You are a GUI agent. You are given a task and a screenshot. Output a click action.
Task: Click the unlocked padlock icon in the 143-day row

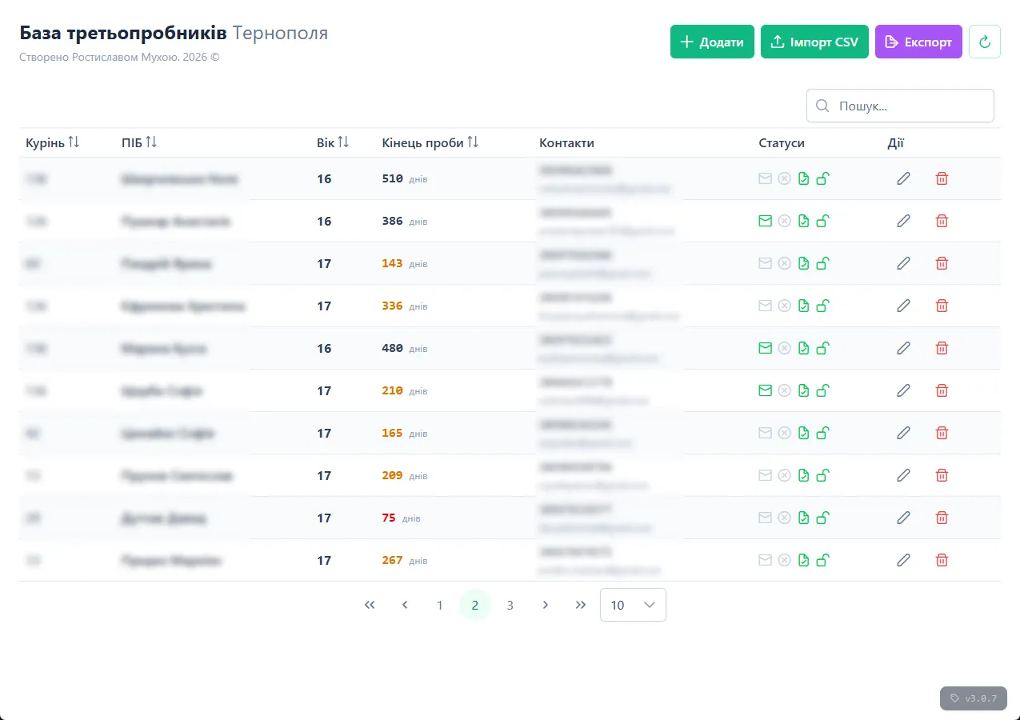[822, 263]
